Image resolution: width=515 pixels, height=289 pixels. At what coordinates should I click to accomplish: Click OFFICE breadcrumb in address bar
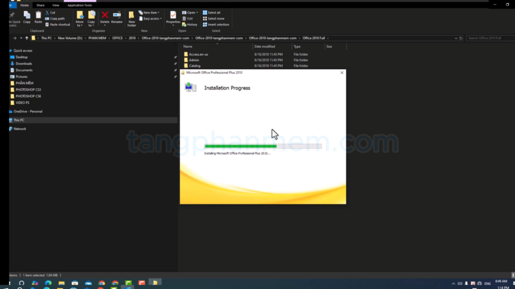117,38
